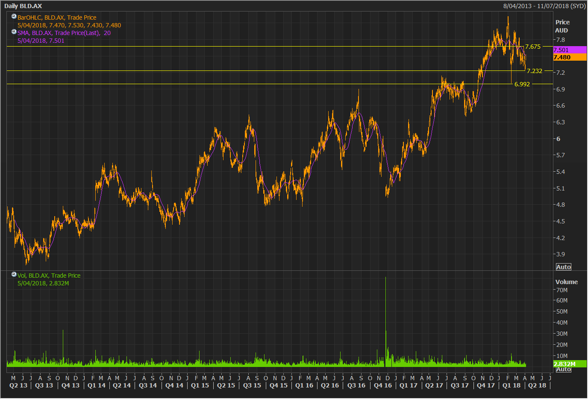Image resolution: width=588 pixels, height=399 pixels.
Task: Click the 6.992 horizontal line label
Action: pyautogui.click(x=522, y=84)
